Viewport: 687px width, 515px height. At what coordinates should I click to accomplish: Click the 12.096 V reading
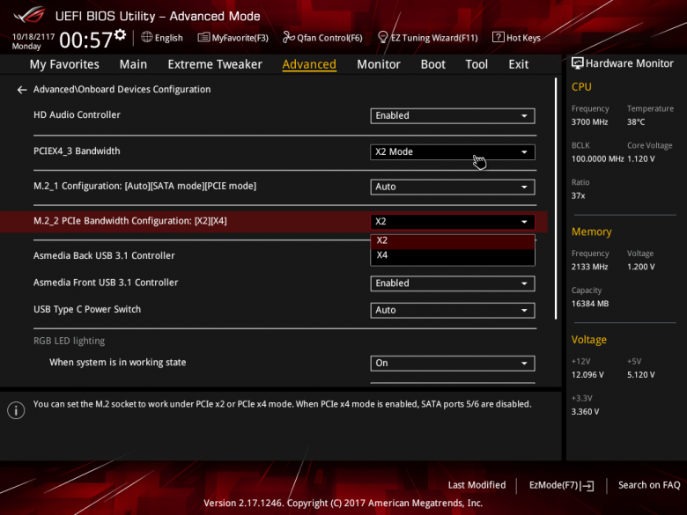point(587,375)
